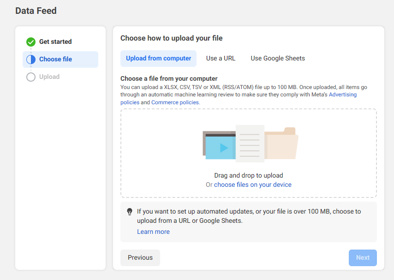Switch to the Use a URL tab
This screenshot has height=280, width=394.
click(x=221, y=59)
